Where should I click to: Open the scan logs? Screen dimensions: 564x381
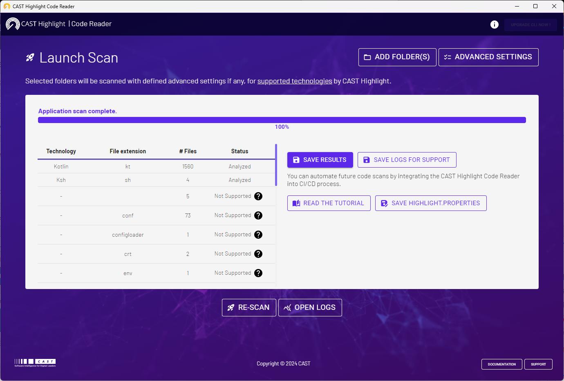coord(310,307)
